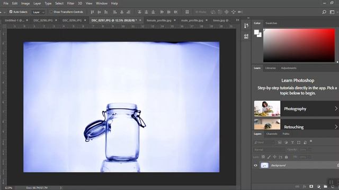Expand the document tabs overflow arrows
The width and height of the screenshot is (339, 190).
pyautogui.click(x=237, y=20)
